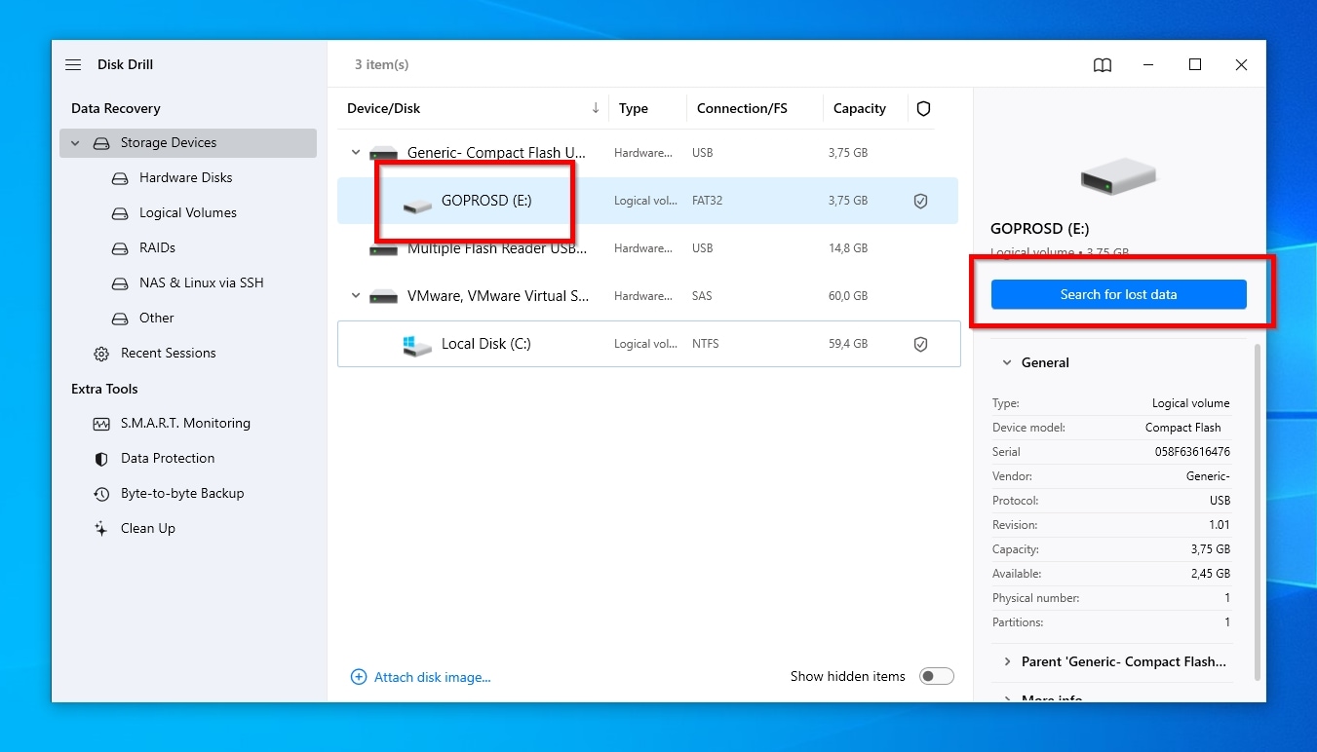Click the Recent Sessions gear icon
Screen dimensions: 1317x752
click(101, 354)
